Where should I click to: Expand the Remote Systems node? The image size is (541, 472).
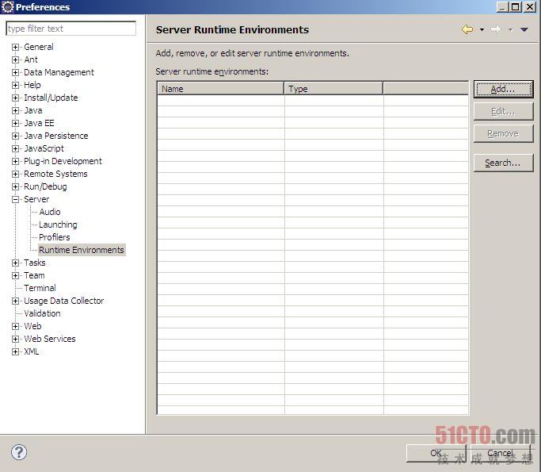coord(15,174)
